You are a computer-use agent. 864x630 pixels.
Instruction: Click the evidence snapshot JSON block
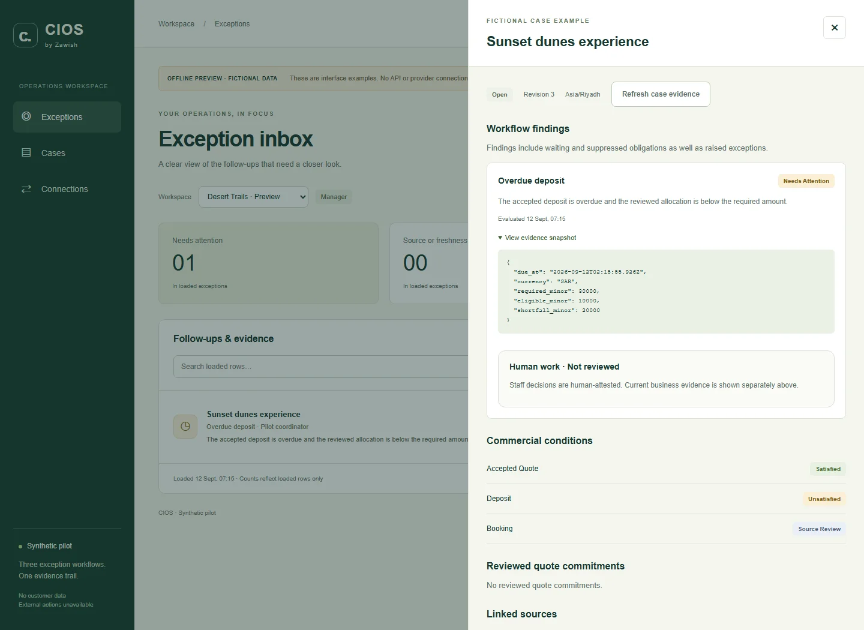[x=666, y=292]
